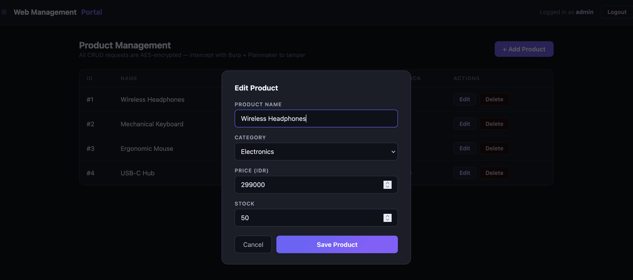Image resolution: width=633 pixels, height=280 pixels.
Task: Click the Add Product button
Action: (x=524, y=49)
